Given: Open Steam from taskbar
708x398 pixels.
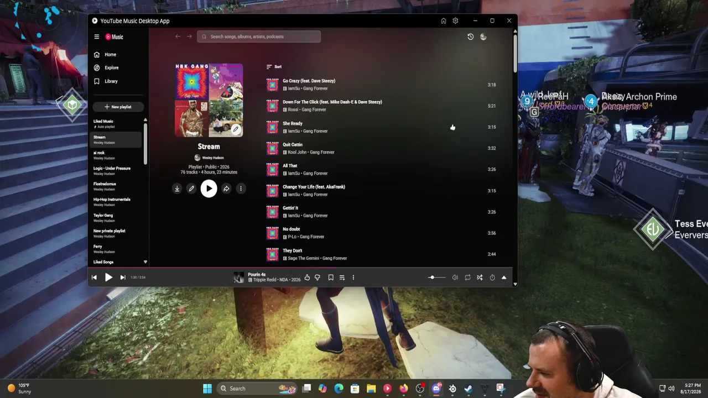Looking at the screenshot, I should pyautogui.click(x=468, y=389).
